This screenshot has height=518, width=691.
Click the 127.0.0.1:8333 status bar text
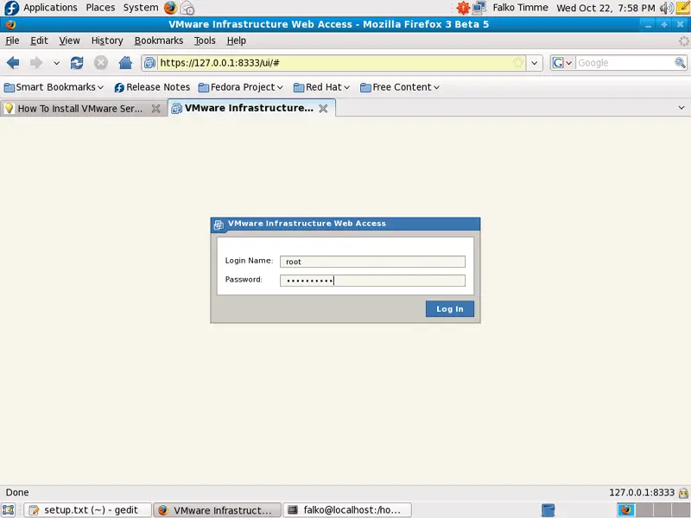[642, 492]
